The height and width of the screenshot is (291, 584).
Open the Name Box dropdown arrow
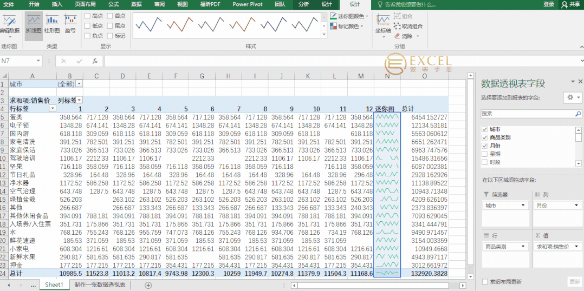pos(38,61)
